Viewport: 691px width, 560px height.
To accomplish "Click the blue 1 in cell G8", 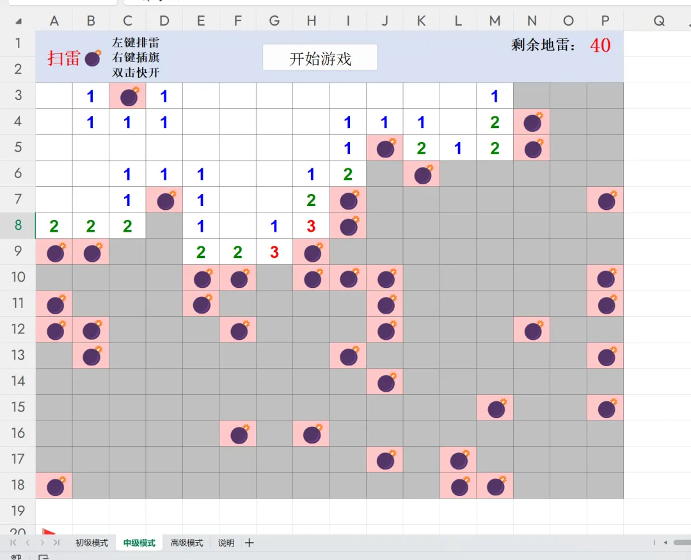I will [274, 226].
